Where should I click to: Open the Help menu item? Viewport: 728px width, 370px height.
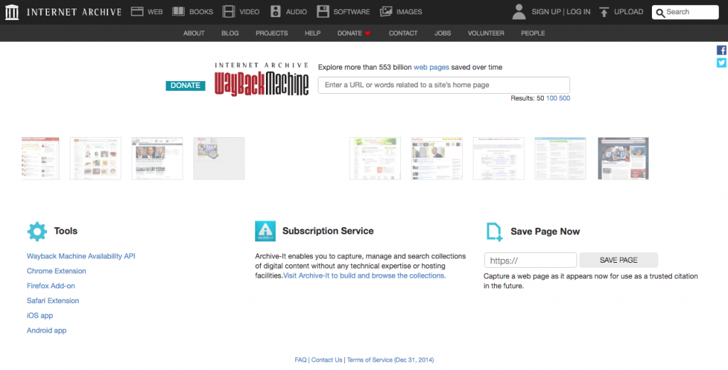pos(313,33)
